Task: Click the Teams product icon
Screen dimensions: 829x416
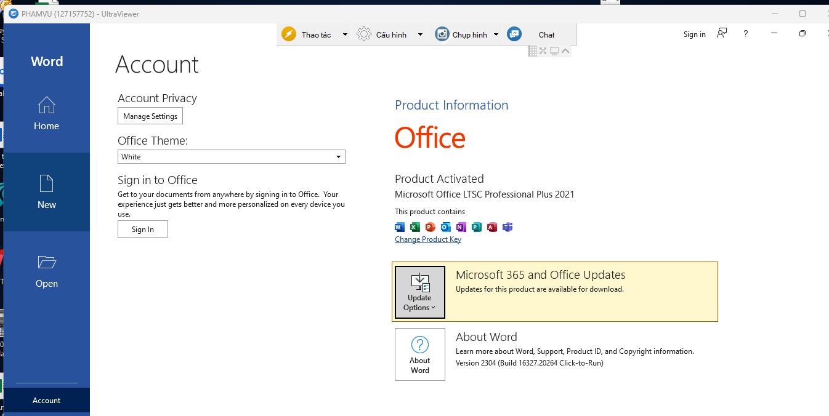Action: point(508,227)
